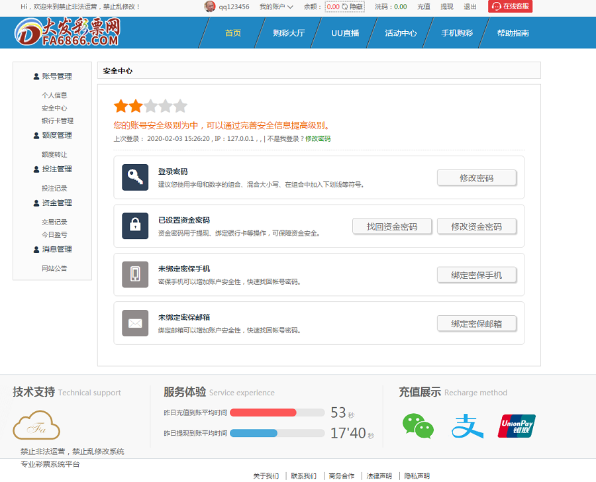596x482 pixels.
Task: Click the lock icon beside funds password section
Action: point(135,226)
